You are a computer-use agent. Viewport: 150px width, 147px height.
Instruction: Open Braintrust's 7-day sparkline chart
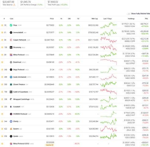pyautogui.click(x=108, y=62)
